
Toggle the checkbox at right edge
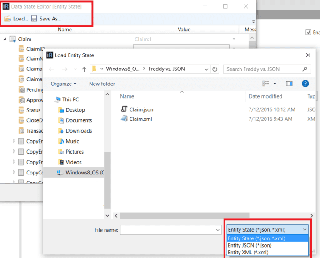(x=309, y=32)
